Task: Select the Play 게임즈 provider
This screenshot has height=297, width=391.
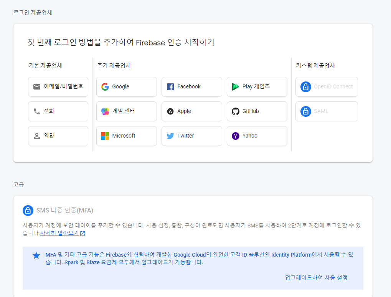Action: [x=257, y=87]
